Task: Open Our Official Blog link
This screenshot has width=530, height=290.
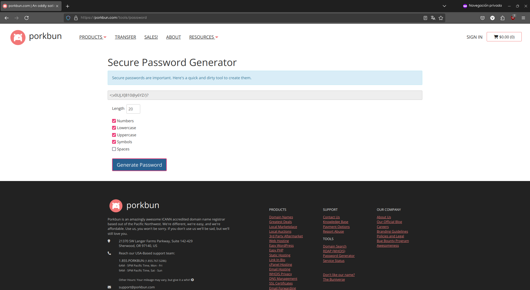Action: (389, 222)
